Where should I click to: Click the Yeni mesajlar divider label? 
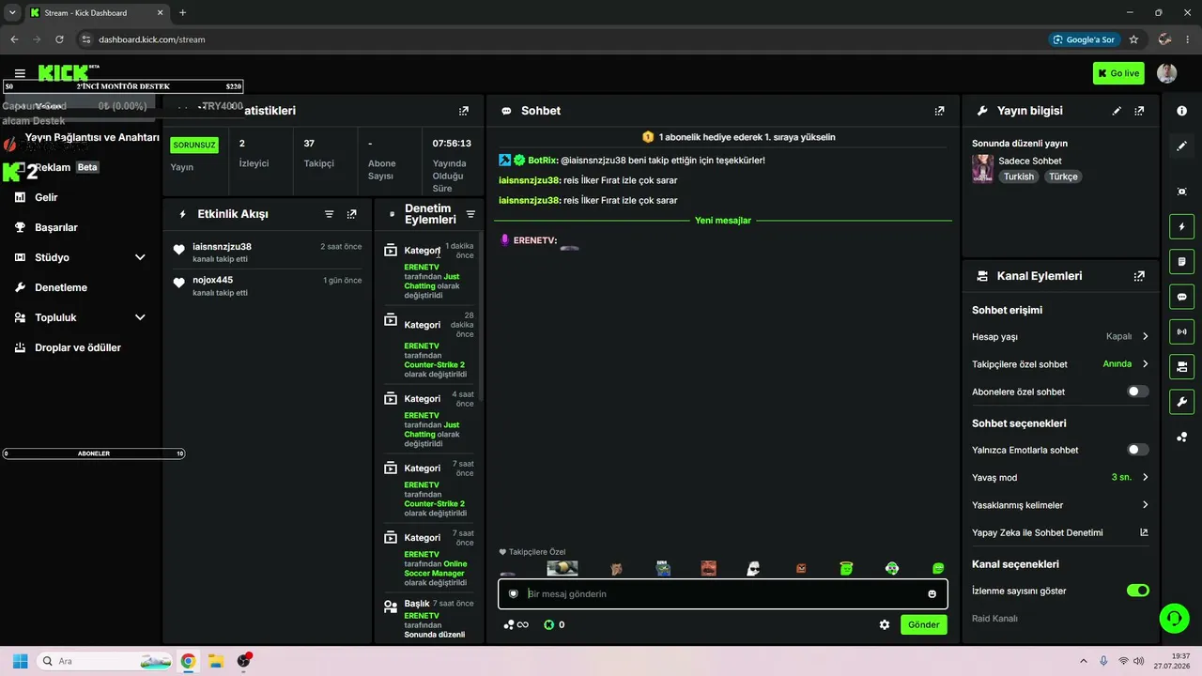click(723, 221)
